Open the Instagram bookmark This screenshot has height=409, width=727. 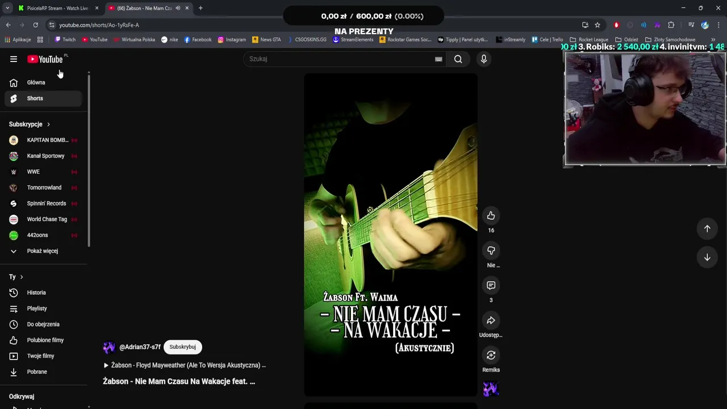pyautogui.click(x=232, y=40)
